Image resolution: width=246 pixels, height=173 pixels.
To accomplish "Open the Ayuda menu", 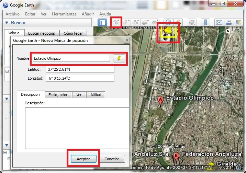I will tap(105, 14).
